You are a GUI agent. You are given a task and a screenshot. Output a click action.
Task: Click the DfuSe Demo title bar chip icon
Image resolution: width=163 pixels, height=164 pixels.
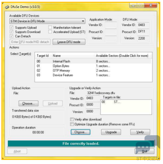click(7, 7)
